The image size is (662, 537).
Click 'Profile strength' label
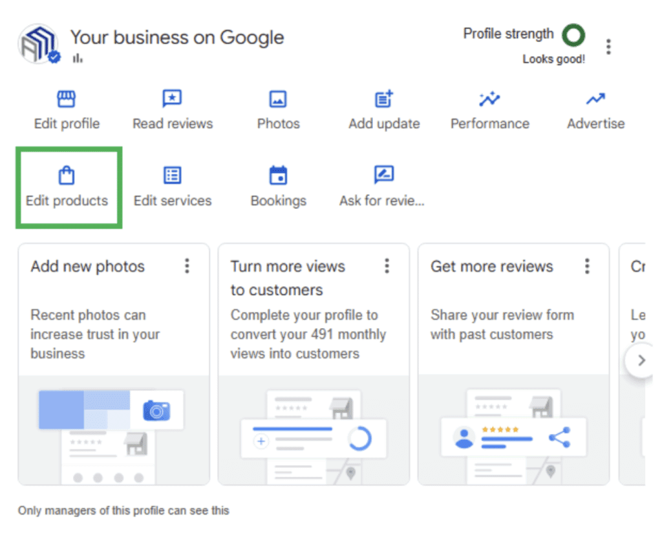coord(508,34)
